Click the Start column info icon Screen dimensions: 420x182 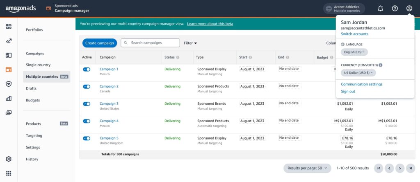250,57
